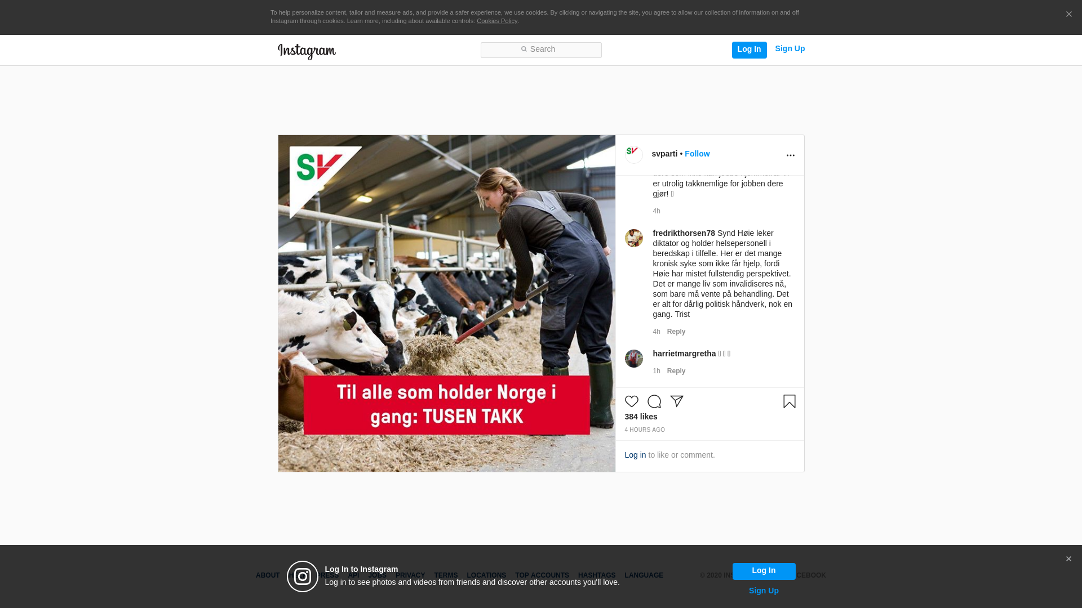Open the Sign Up link in header
Screen dimensions: 1082x608
pos(790,48)
